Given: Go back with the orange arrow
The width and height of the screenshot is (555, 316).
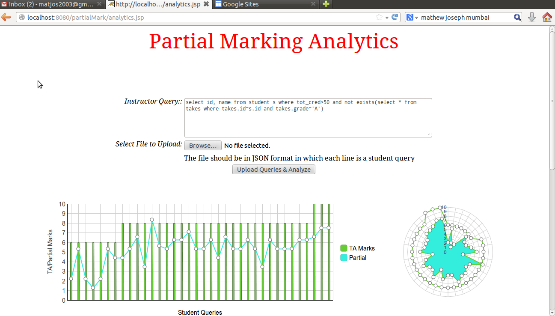Looking at the screenshot, I should (x=6, y=17).
